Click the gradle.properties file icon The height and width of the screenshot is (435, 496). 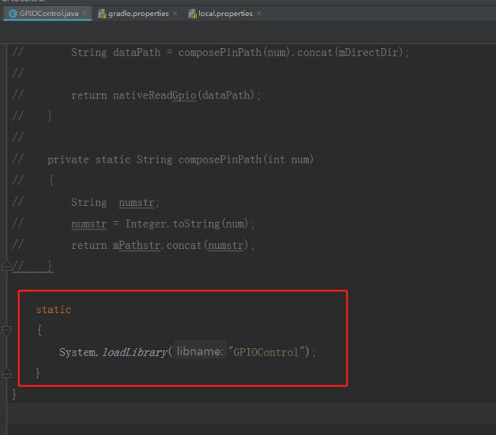(101, 14)
